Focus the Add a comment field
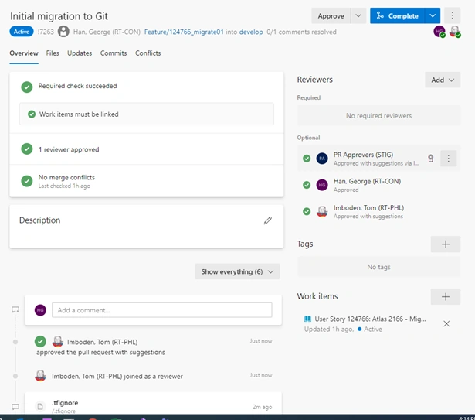This screenshot has width=475, height=420. 161,310
